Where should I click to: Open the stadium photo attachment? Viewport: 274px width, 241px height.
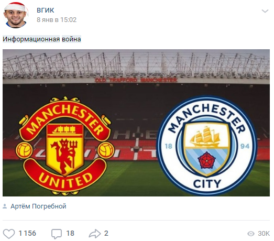click(x=136, y=123)
